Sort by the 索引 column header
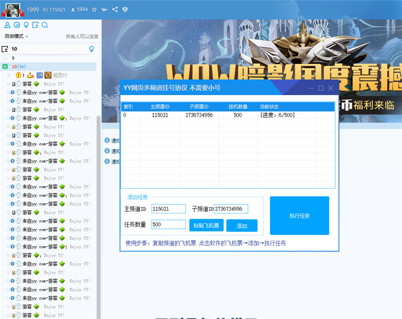The width and height of the screenshot is (402, 319). [128, 106]
